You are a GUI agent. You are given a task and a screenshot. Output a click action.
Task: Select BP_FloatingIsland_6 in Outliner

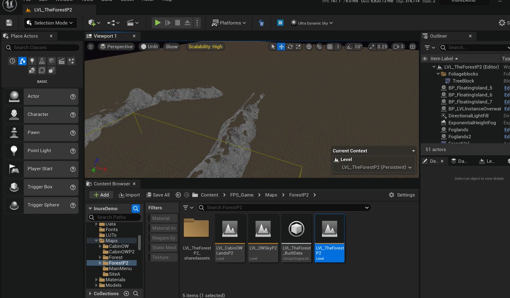[x=470, y=95]
